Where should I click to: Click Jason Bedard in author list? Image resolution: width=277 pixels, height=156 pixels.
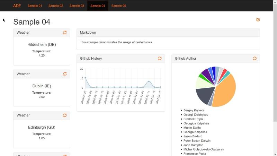tap(193, 136)
